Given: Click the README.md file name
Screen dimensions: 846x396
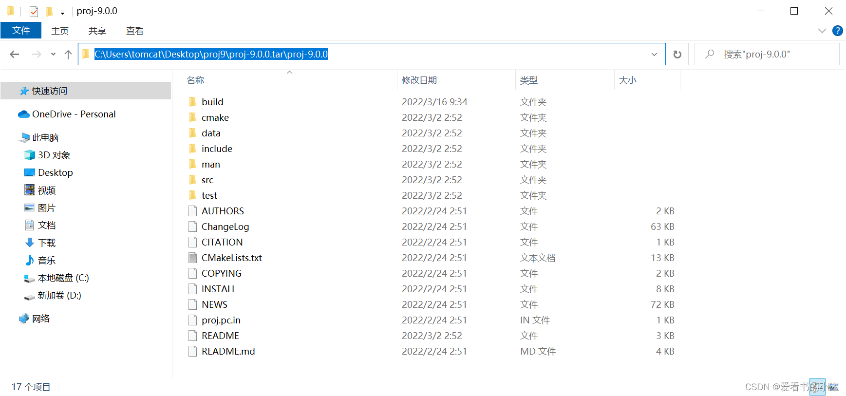Looking at the screenshot, I should tap(228, 351).
